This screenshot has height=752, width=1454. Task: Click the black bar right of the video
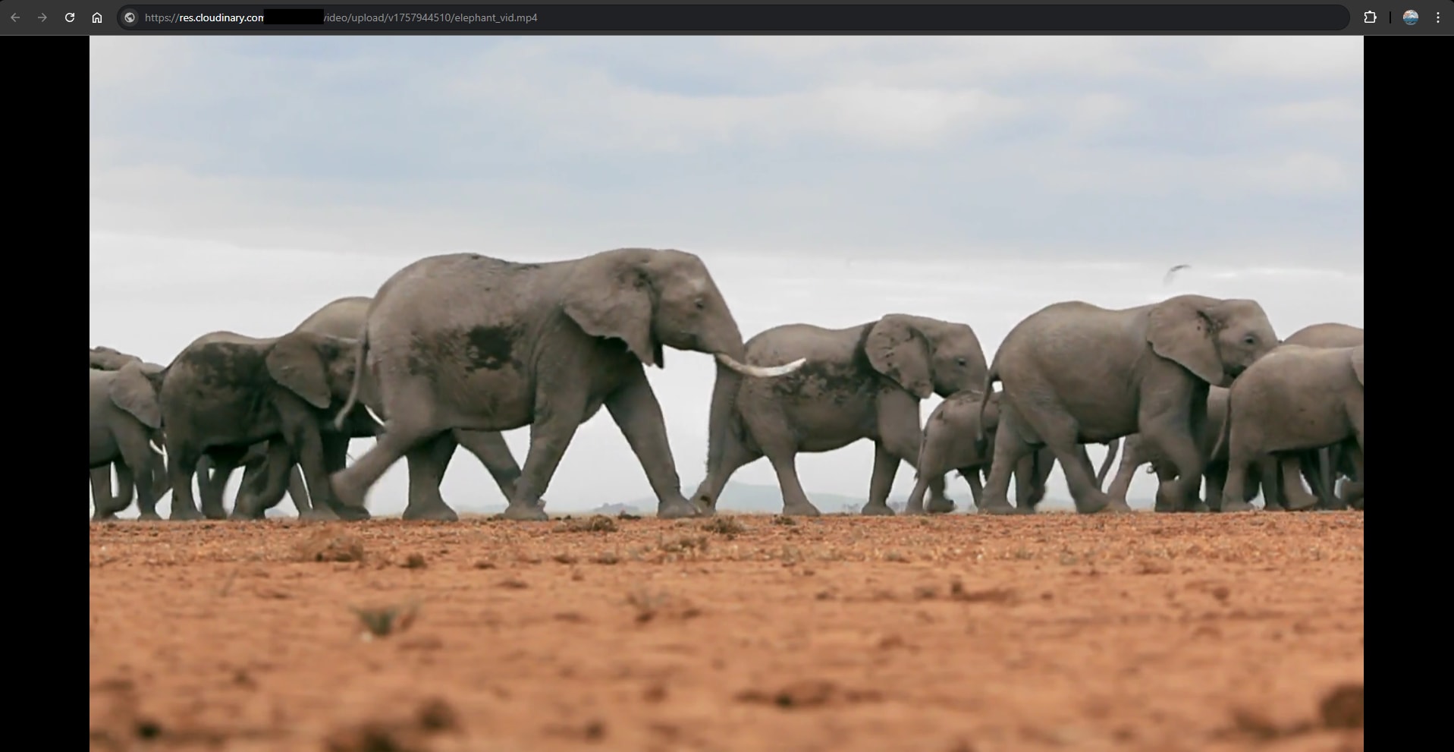tap(1408, 379)
